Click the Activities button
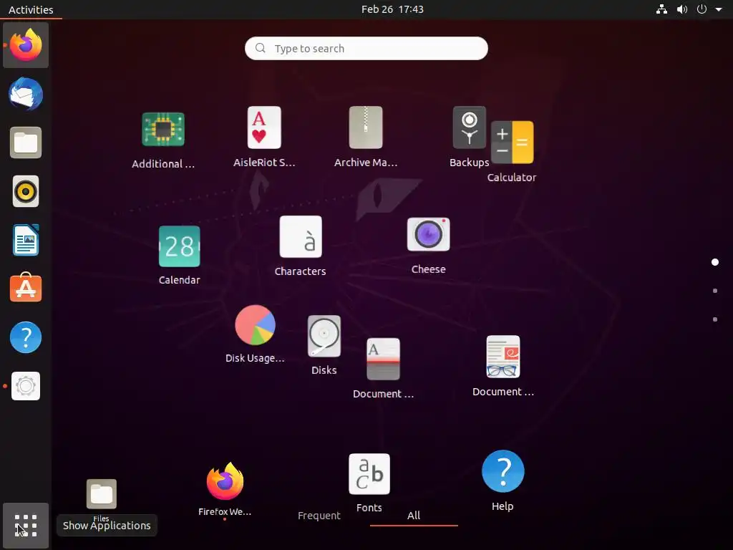The image size is (733, 550). 31,9
